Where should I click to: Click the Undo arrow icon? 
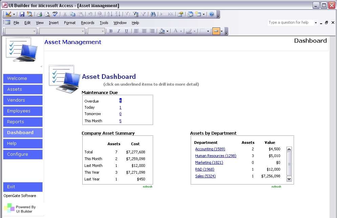[x=90, y=14]
